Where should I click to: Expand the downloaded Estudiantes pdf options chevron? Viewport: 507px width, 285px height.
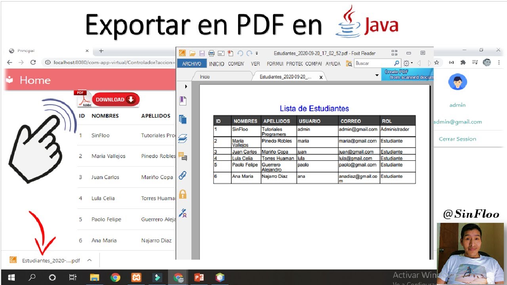click(x=89, y=260)
